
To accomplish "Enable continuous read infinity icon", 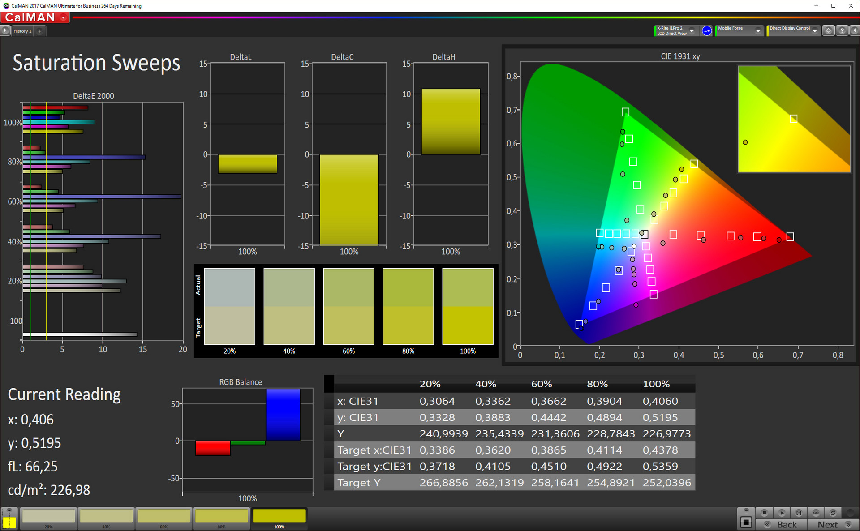I will point(816,513).
